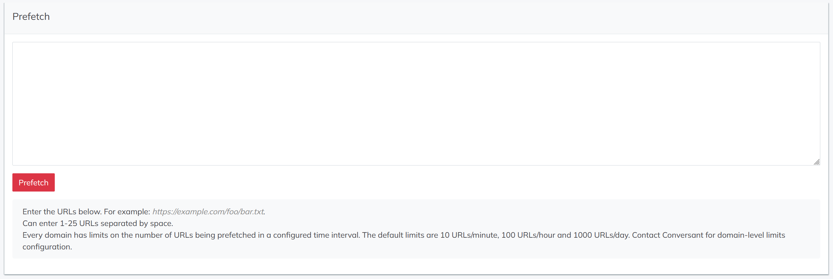Submit URLs with the Prefetch button
Screen dimensions: 833x279
tap(34, 182)
